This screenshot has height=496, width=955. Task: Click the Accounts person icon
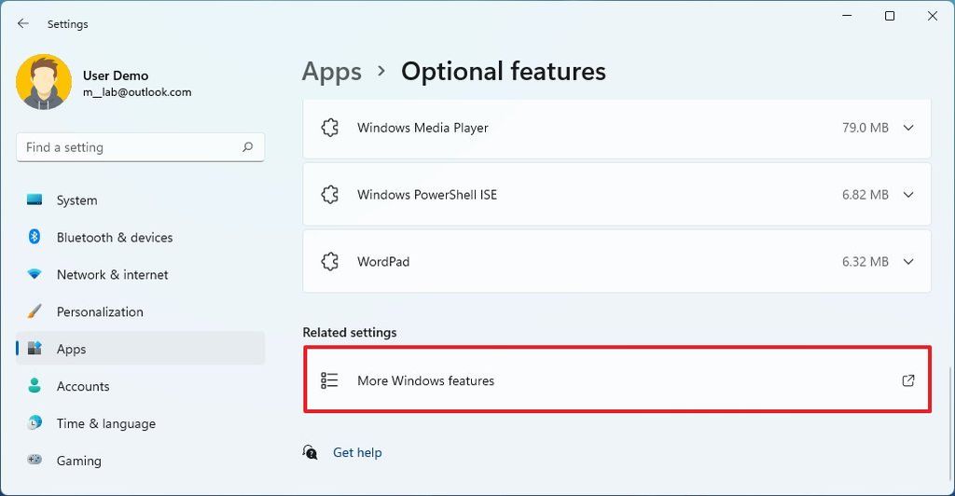[35, 385]
